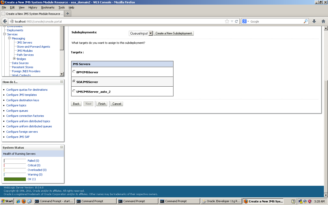
Task: Click the Finish button
Action: (x=102, y=104)
